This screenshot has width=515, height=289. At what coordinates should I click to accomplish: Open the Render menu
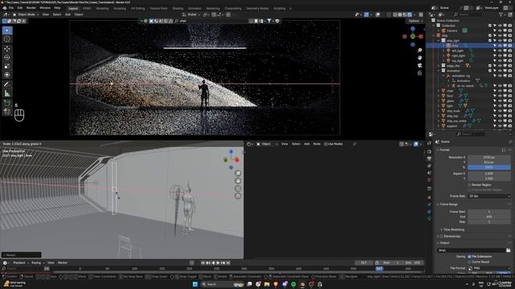(31, 8)
